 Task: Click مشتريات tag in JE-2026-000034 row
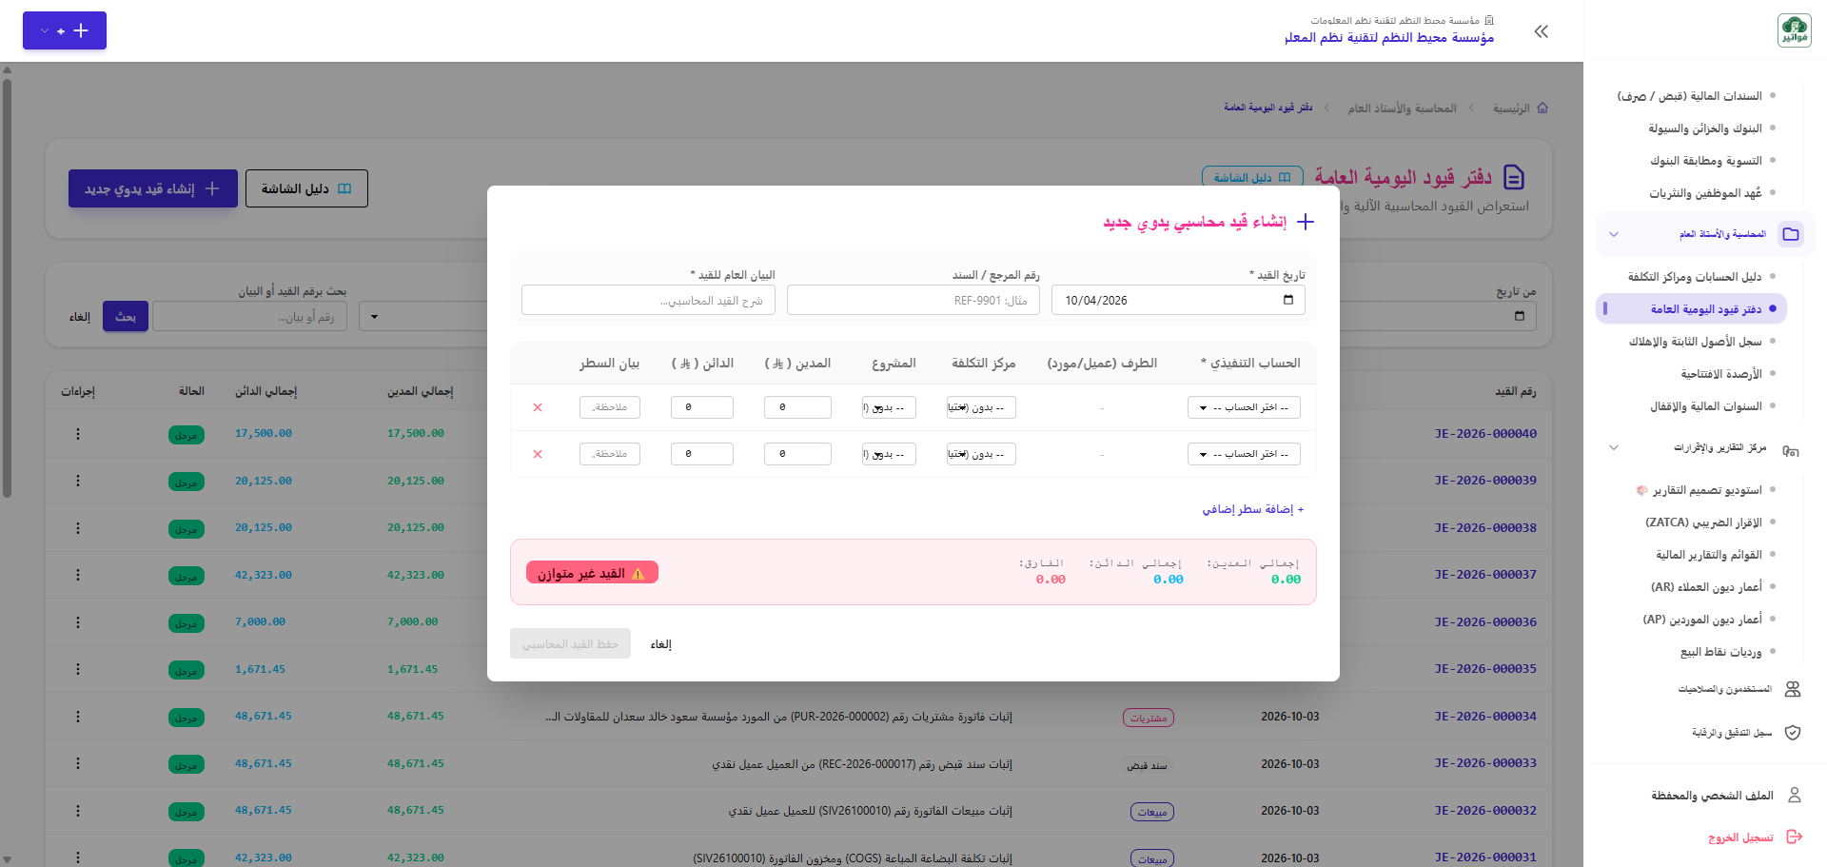(1149, 718)
